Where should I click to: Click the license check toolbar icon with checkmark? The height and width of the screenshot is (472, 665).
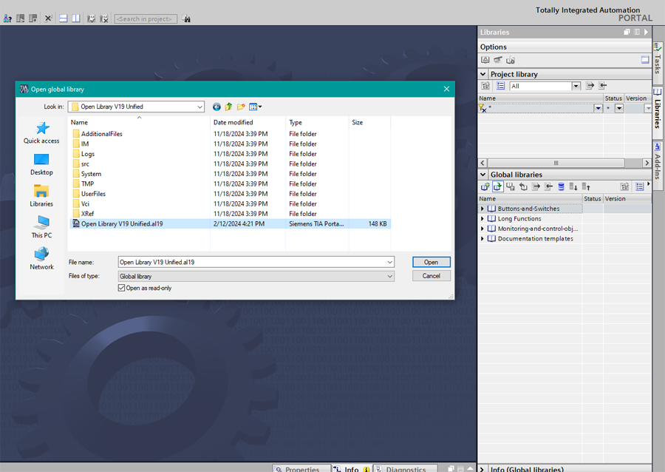pyautogui.click(x=91, y=18)
